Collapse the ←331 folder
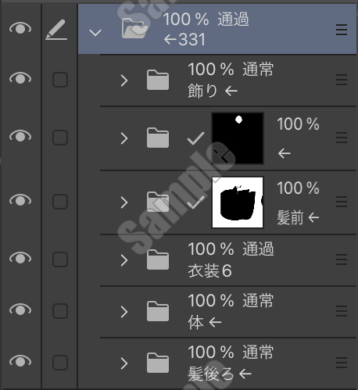The width and height of the screenshot is (358, 390). 95,33
